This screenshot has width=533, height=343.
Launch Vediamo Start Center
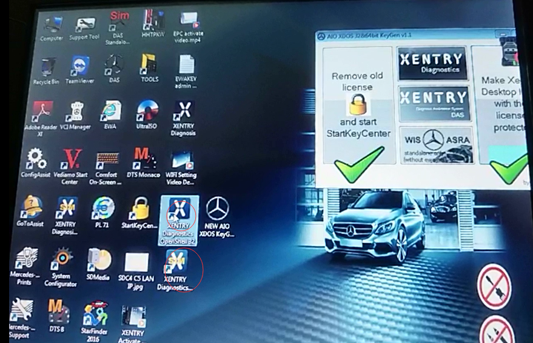tap(70, 167)
